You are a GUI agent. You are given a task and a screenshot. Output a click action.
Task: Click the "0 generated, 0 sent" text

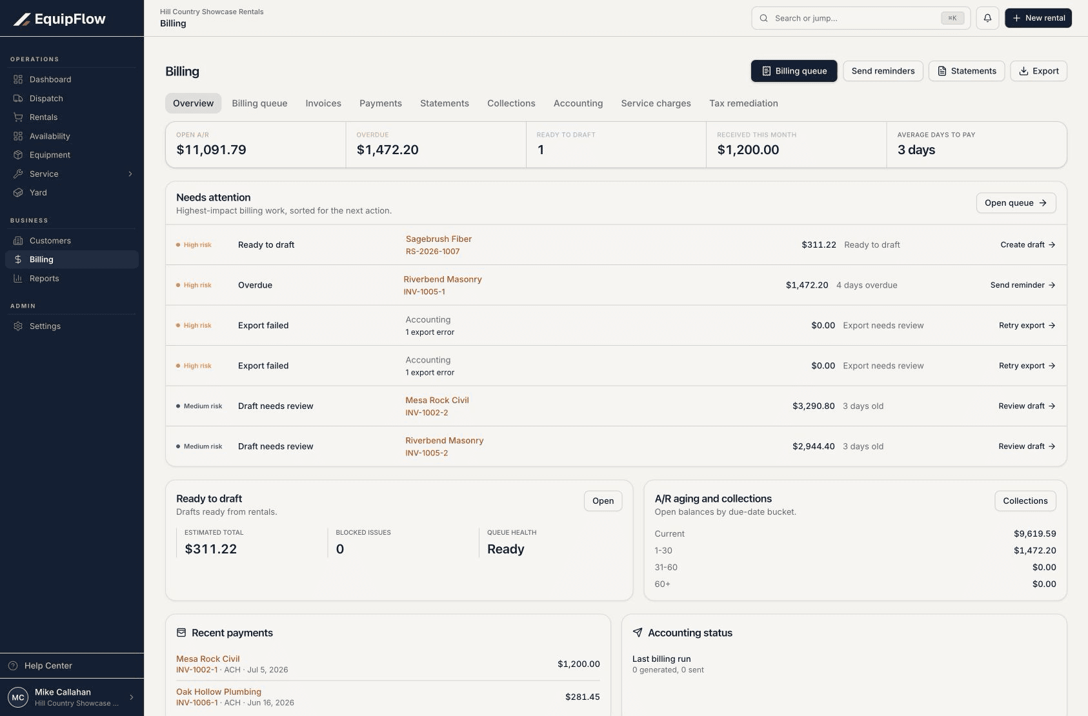pos(668,670)
